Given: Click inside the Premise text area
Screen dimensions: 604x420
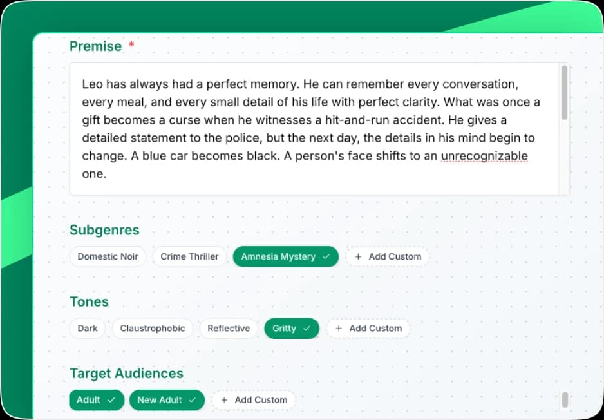Looking at the screenshot, I should tap(309, 129).
